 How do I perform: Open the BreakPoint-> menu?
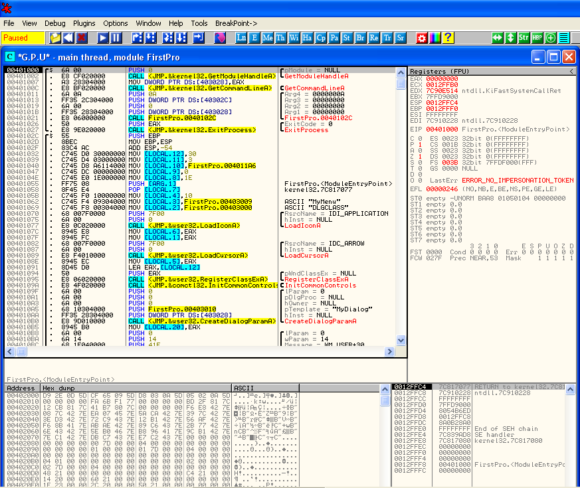coord(236,23)
